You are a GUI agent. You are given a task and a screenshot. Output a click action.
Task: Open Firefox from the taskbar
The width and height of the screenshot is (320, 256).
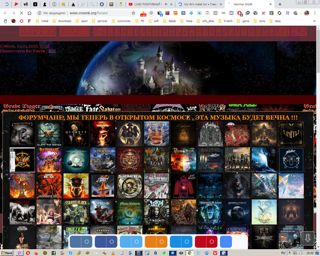coord(36,253)
